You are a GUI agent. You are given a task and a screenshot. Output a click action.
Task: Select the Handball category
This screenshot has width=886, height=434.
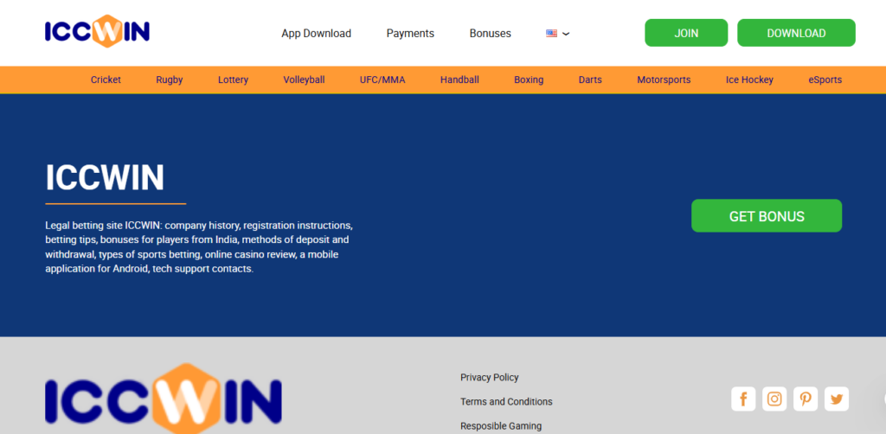point(459,80)
